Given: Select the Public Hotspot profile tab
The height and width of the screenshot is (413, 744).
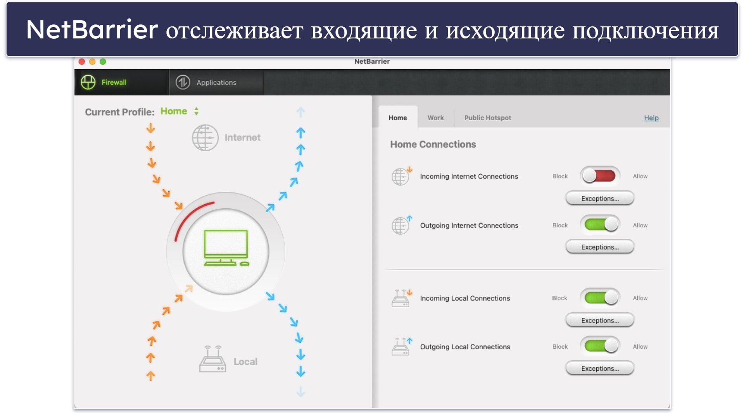Looking at the screenshot, I should (488, 118).
